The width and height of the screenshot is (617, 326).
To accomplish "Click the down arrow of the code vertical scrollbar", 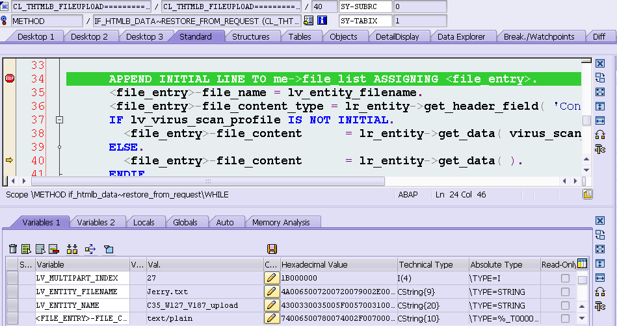I will coord(586,170).
